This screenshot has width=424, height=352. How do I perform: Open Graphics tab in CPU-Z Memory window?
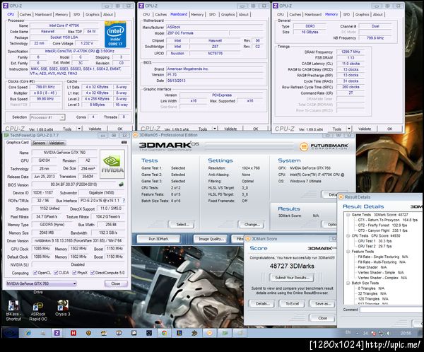click(x=362, y=15)
